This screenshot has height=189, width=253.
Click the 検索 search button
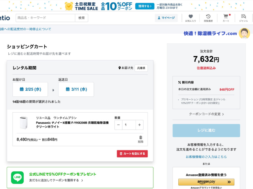[81, 18]
